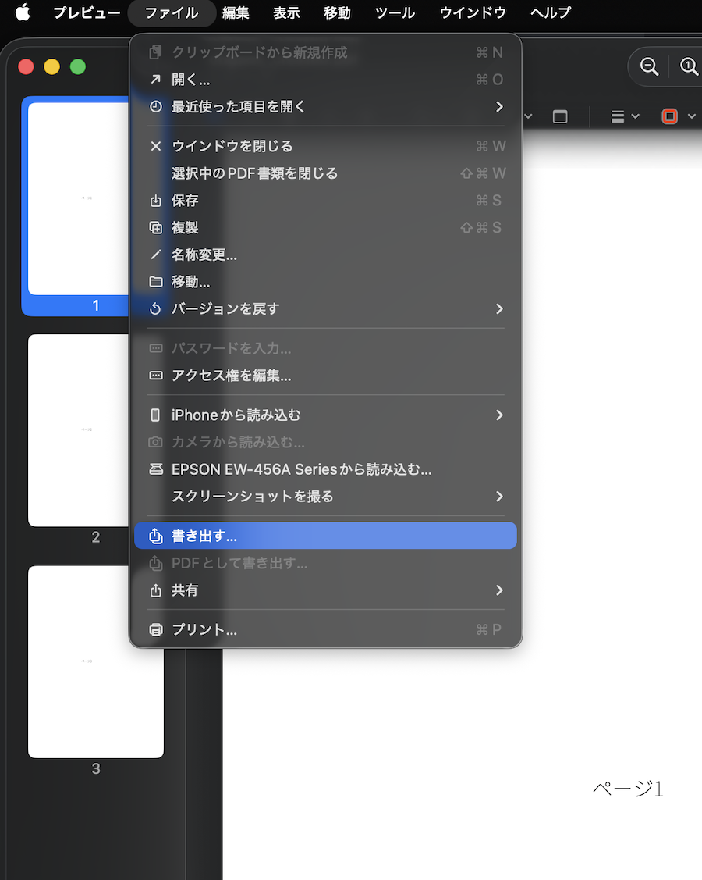702x880 pixels.
Task: Click the X icon beside ウインドウを閉じる
Action: click(x=156, y=147)
